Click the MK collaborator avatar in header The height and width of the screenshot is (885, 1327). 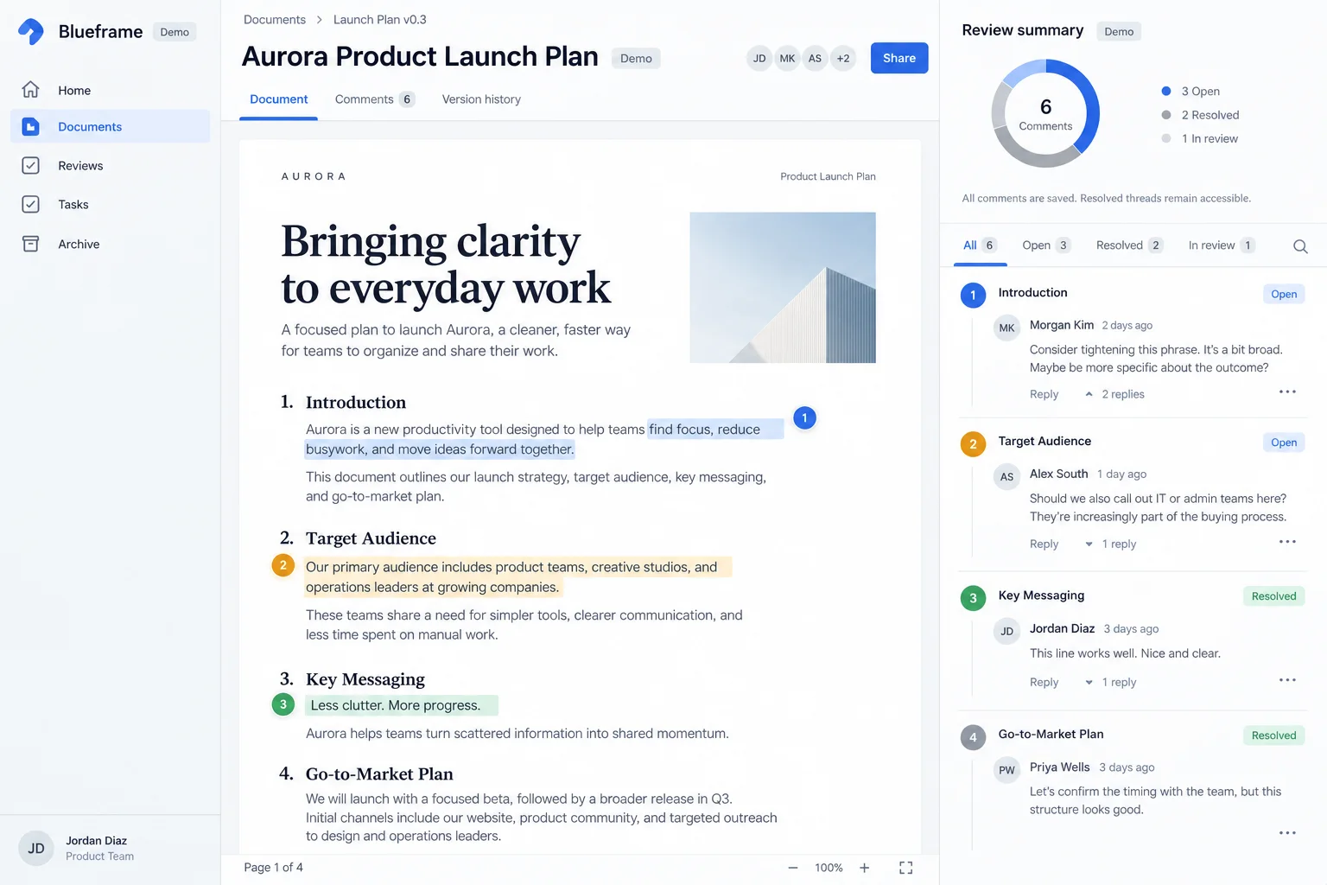coord(787,59)
